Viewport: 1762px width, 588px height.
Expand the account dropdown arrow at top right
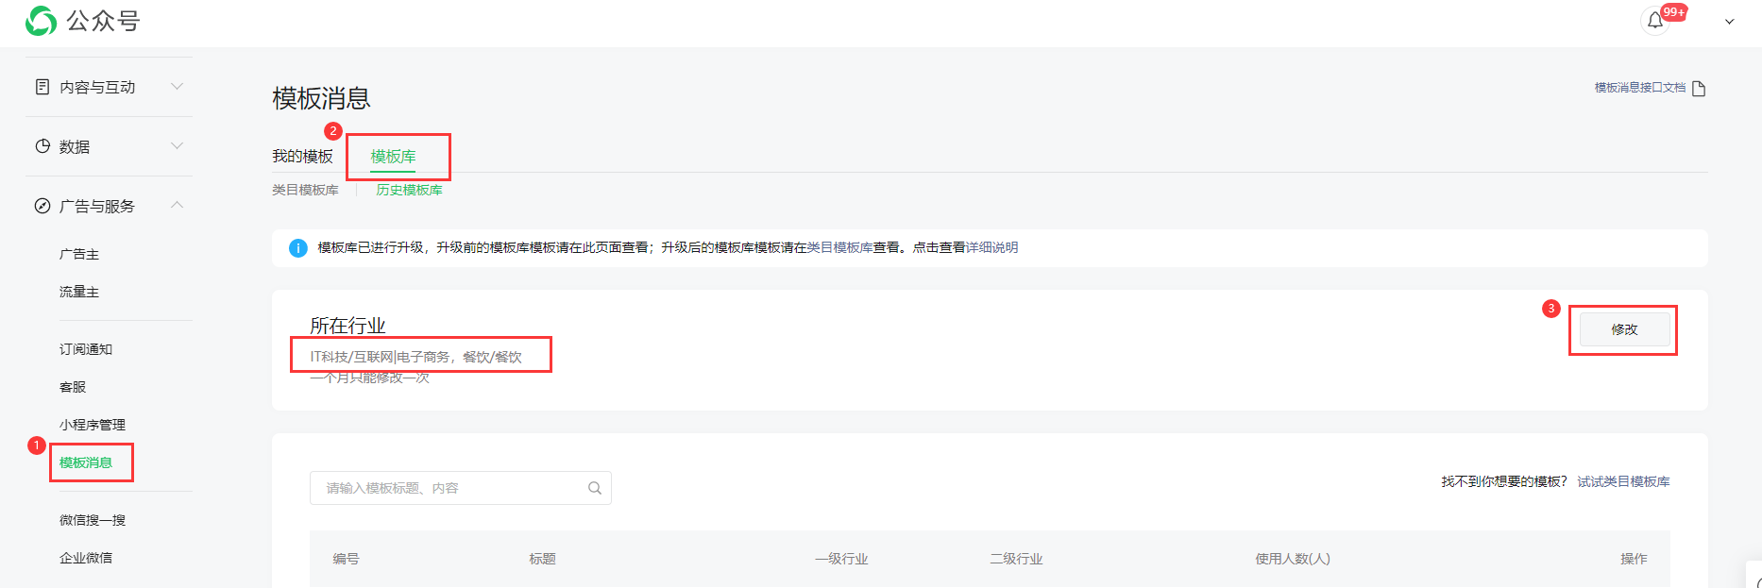(x=1730, y=22)
